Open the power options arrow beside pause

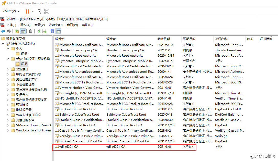click(x=33, y=11)
